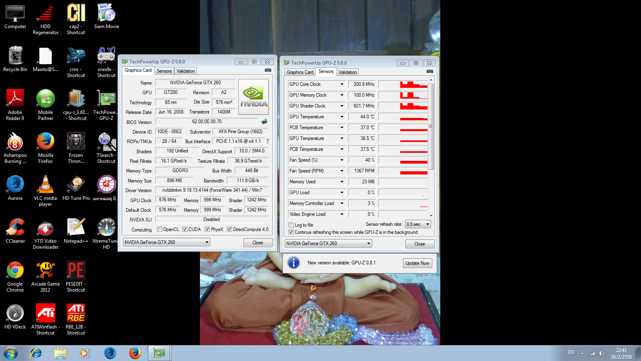The height and width of the screenshot is (361, 641).
Task: Open the Computer desktop icon
Action: 15,17
